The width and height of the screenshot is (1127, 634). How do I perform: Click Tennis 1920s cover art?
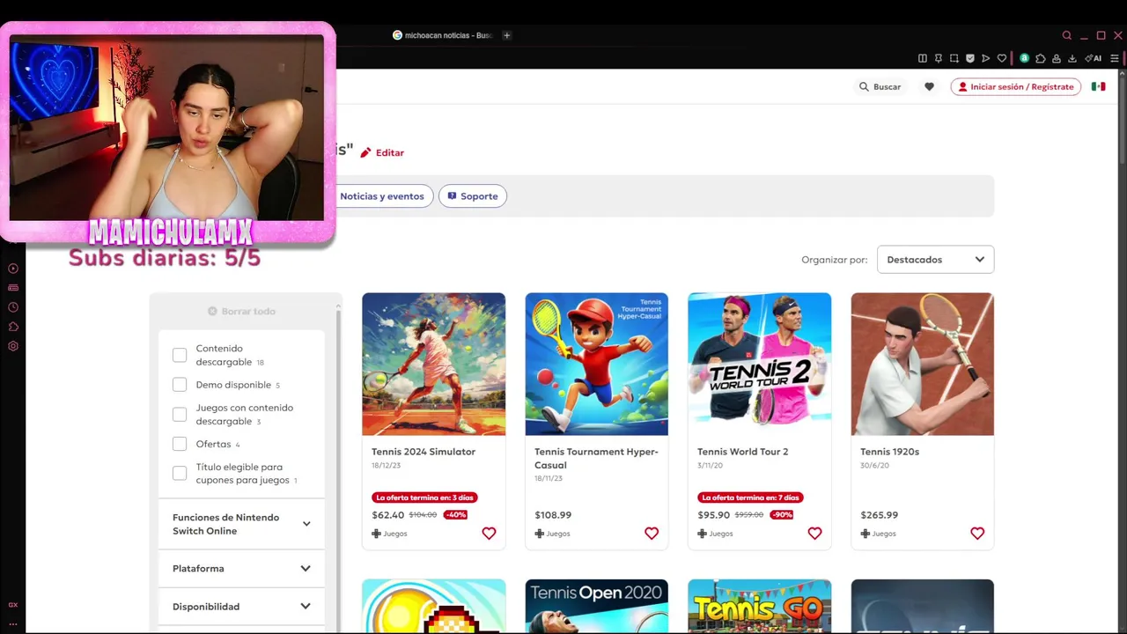coord(923,364)
